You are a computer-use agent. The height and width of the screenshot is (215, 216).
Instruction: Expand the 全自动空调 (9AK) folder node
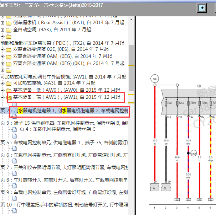pyautogui.click(x=2, y=30)
